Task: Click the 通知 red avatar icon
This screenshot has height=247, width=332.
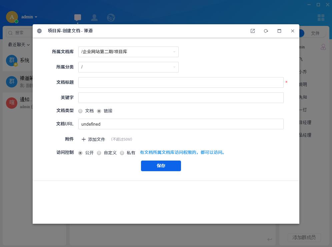Action: (12, 103)
